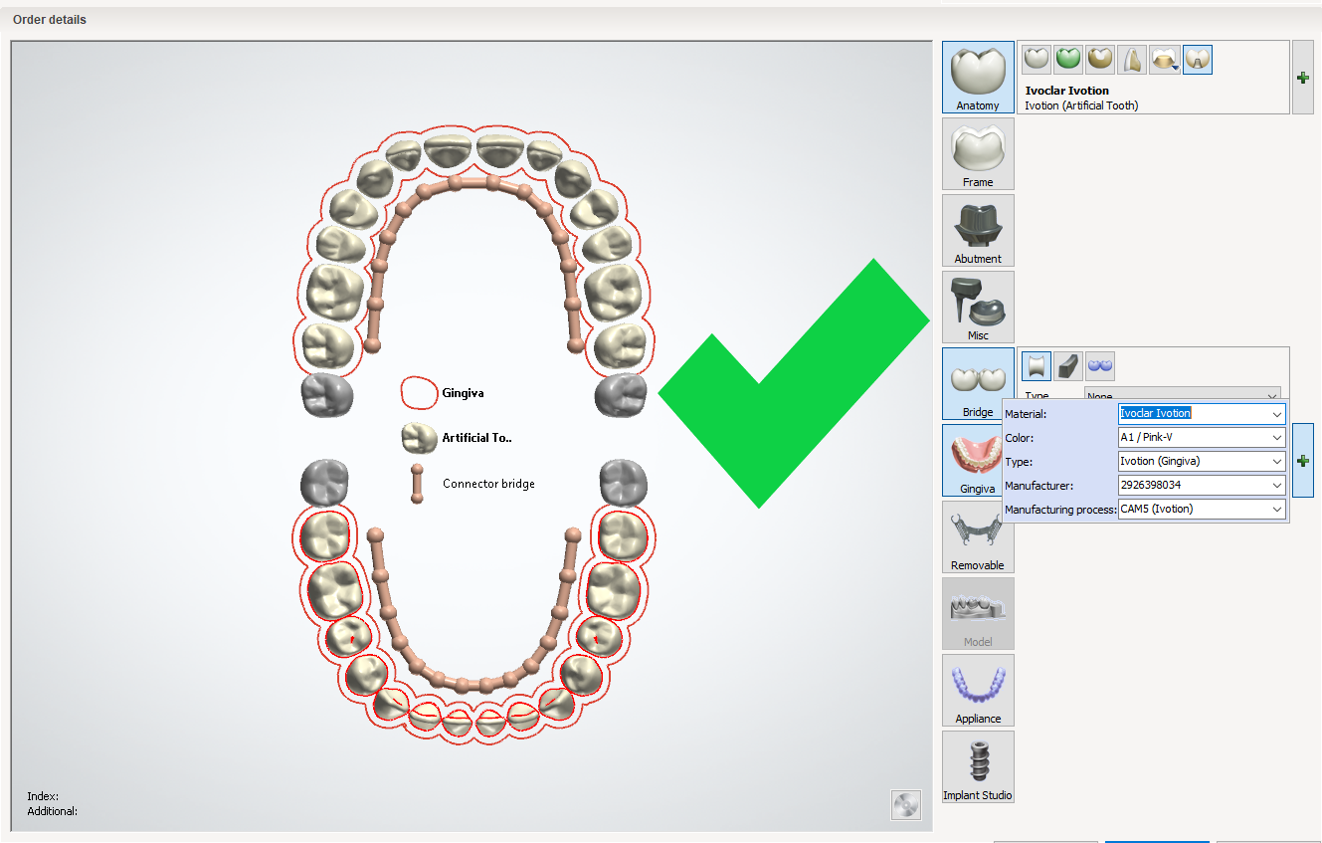Select the veneer tooth shape icon
The height and width of the screenshot is (843, 1322).
tap(1133, 59)
